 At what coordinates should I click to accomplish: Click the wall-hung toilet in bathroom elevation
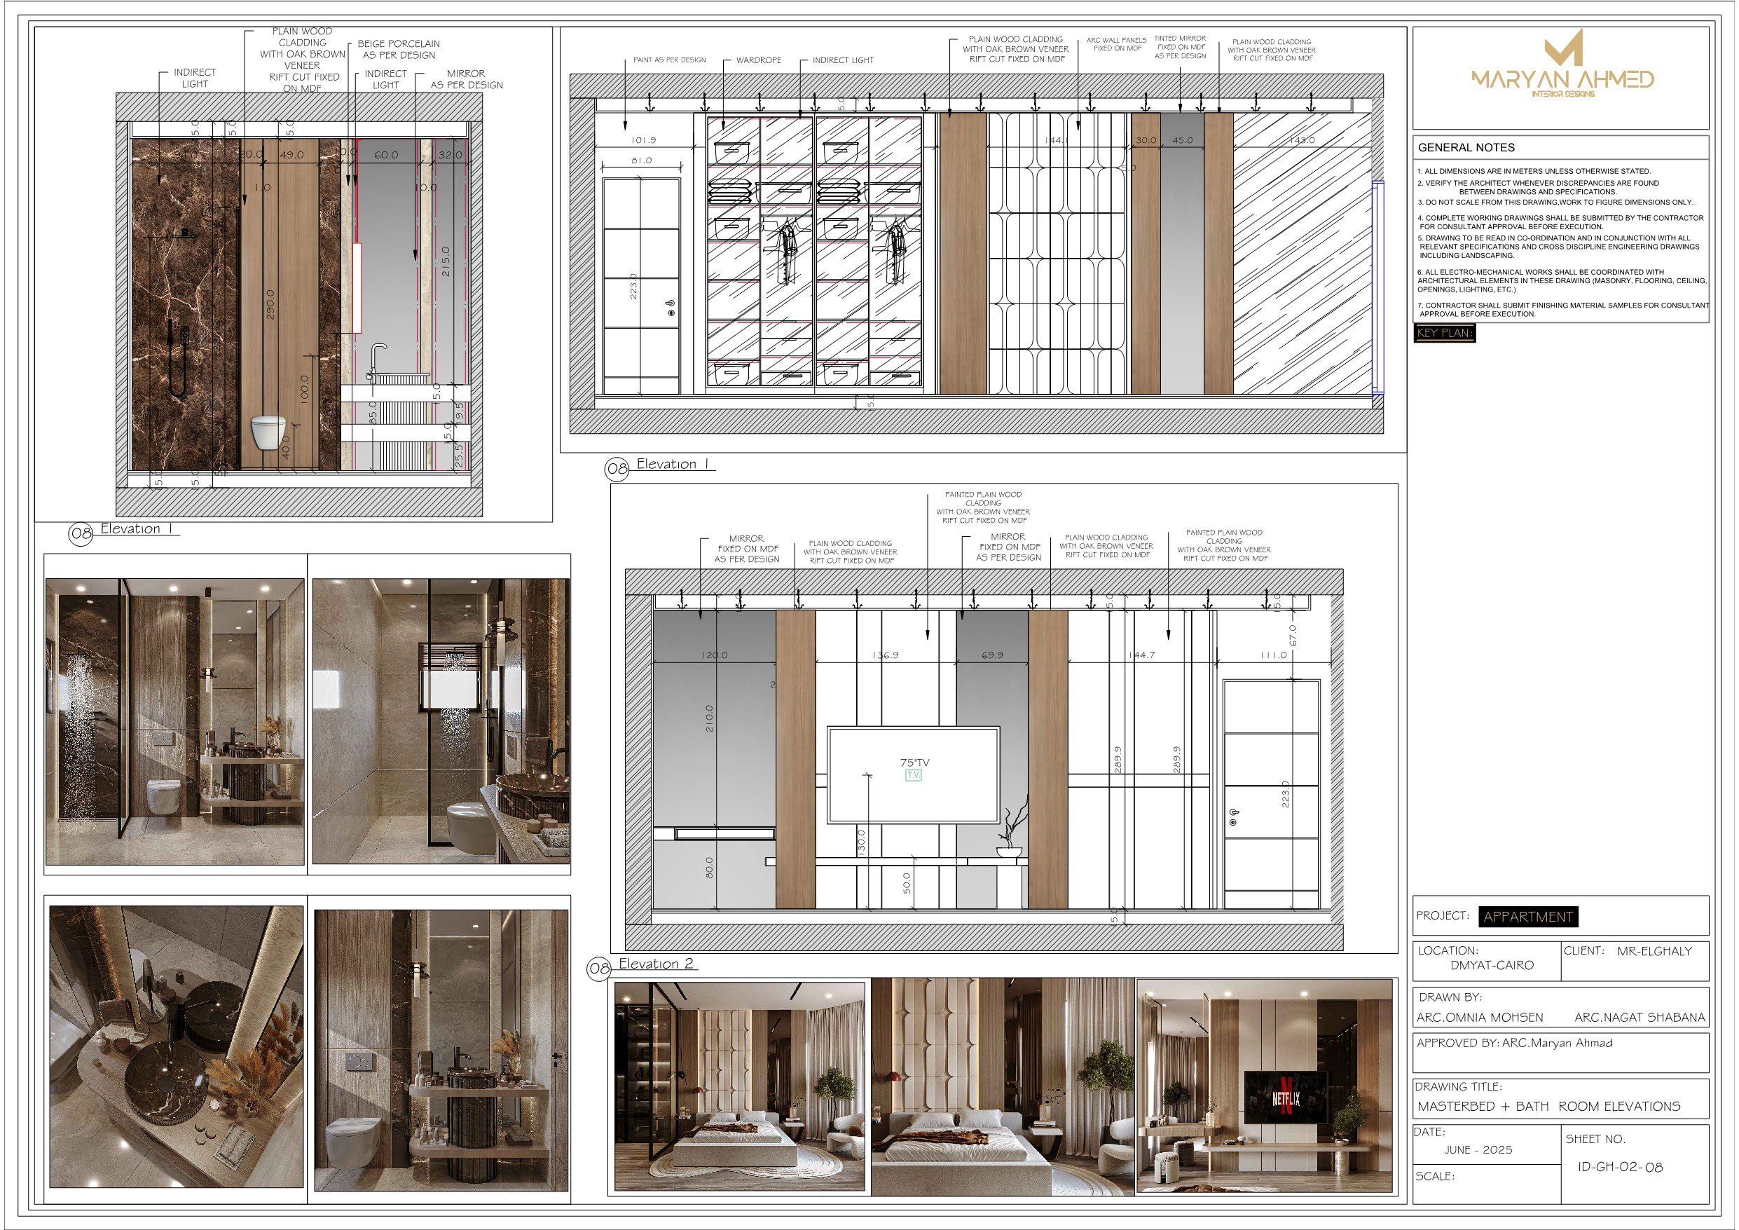pyautogui.click(x=268, y=431)
